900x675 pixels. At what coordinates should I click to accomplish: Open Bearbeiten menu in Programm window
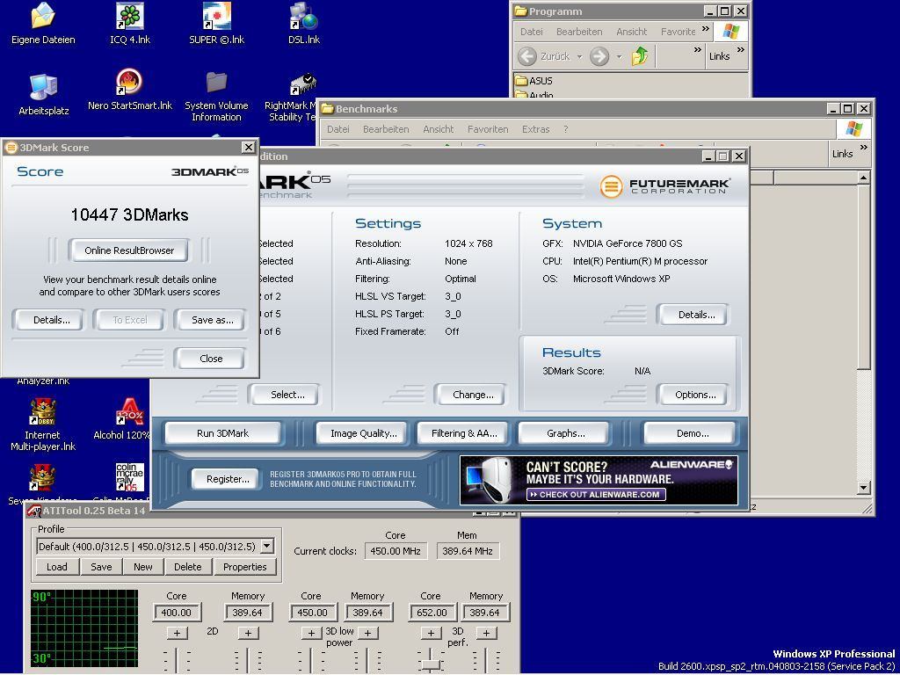579,32
